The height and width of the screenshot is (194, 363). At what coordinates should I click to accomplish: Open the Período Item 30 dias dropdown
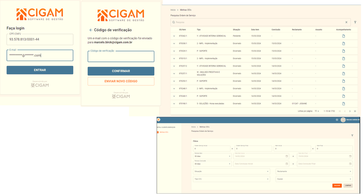tap(212, 156)
